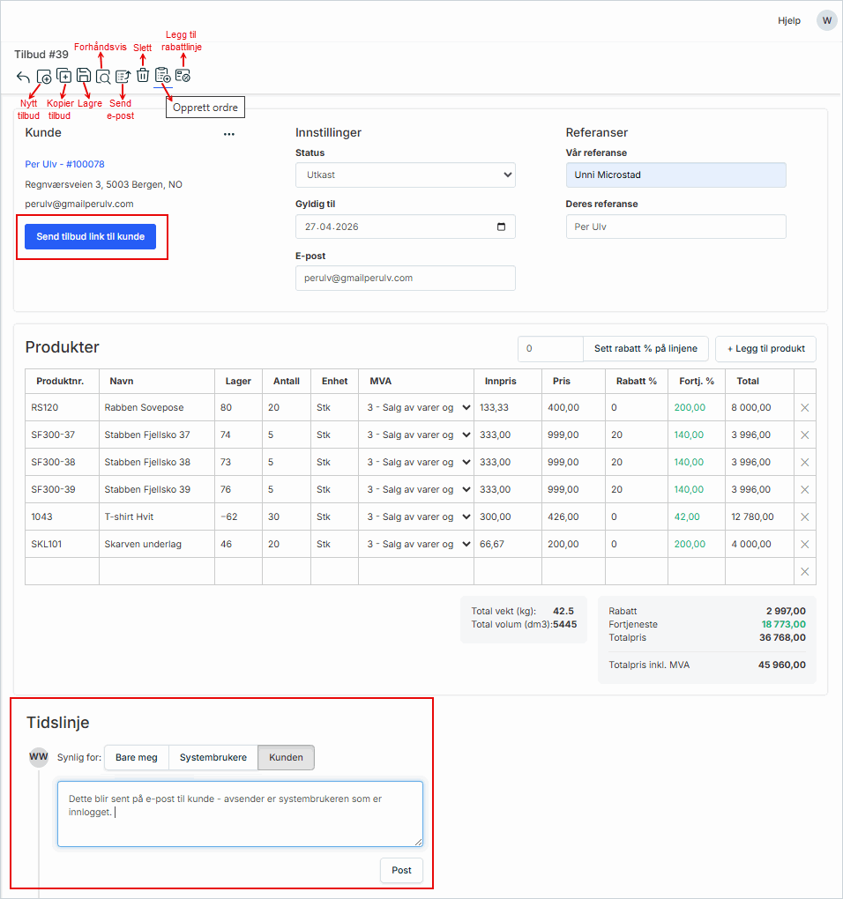843x899 pixels.
Task: Open Hjelp in the top bar
Action: [788, 20]
